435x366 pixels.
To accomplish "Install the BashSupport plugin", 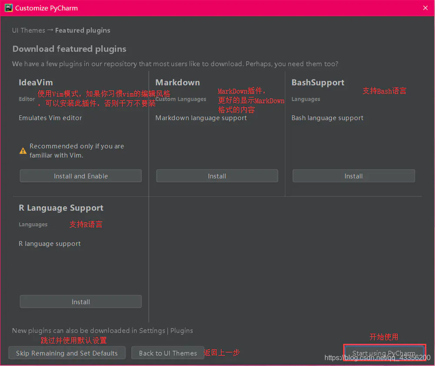I will tap(354, 176).
